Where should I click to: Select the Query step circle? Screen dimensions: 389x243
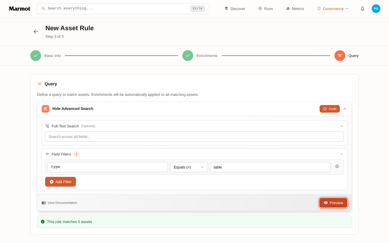340,56
